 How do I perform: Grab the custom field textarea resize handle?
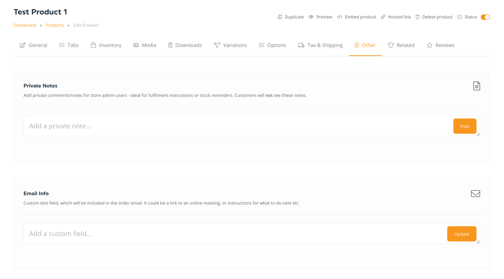[x=478, y=242]
